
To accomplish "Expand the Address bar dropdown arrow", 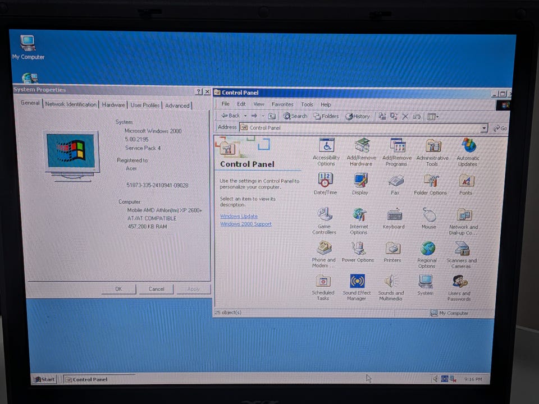I will pos(484,128).
